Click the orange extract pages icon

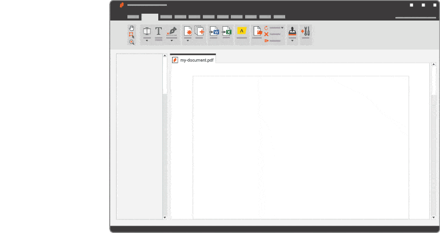coord(266,41)
